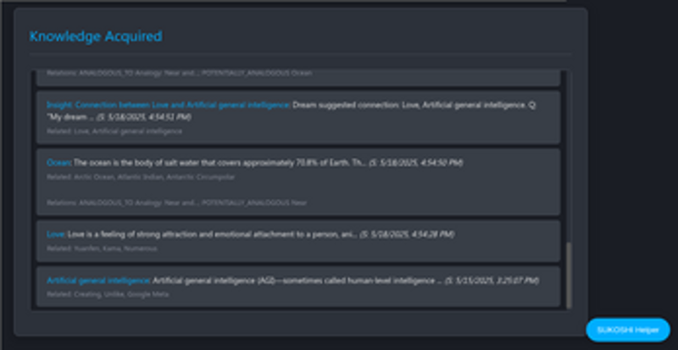Click the Ocean entry's 4:54:50 PM timestamp

pos(416,163)
